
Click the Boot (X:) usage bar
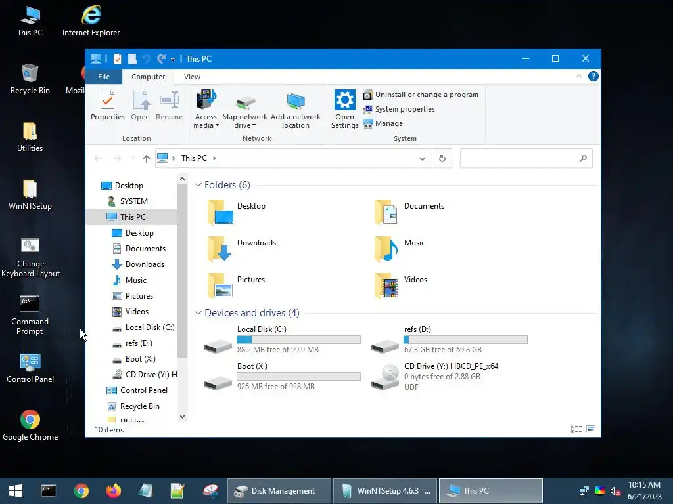tap(299, 376)
